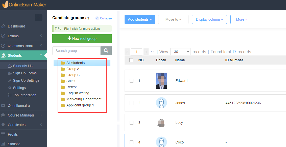Open the records-per-page dropdown showing 30
286x147 pixels.
pyautogui.click(x=180, y=52)
